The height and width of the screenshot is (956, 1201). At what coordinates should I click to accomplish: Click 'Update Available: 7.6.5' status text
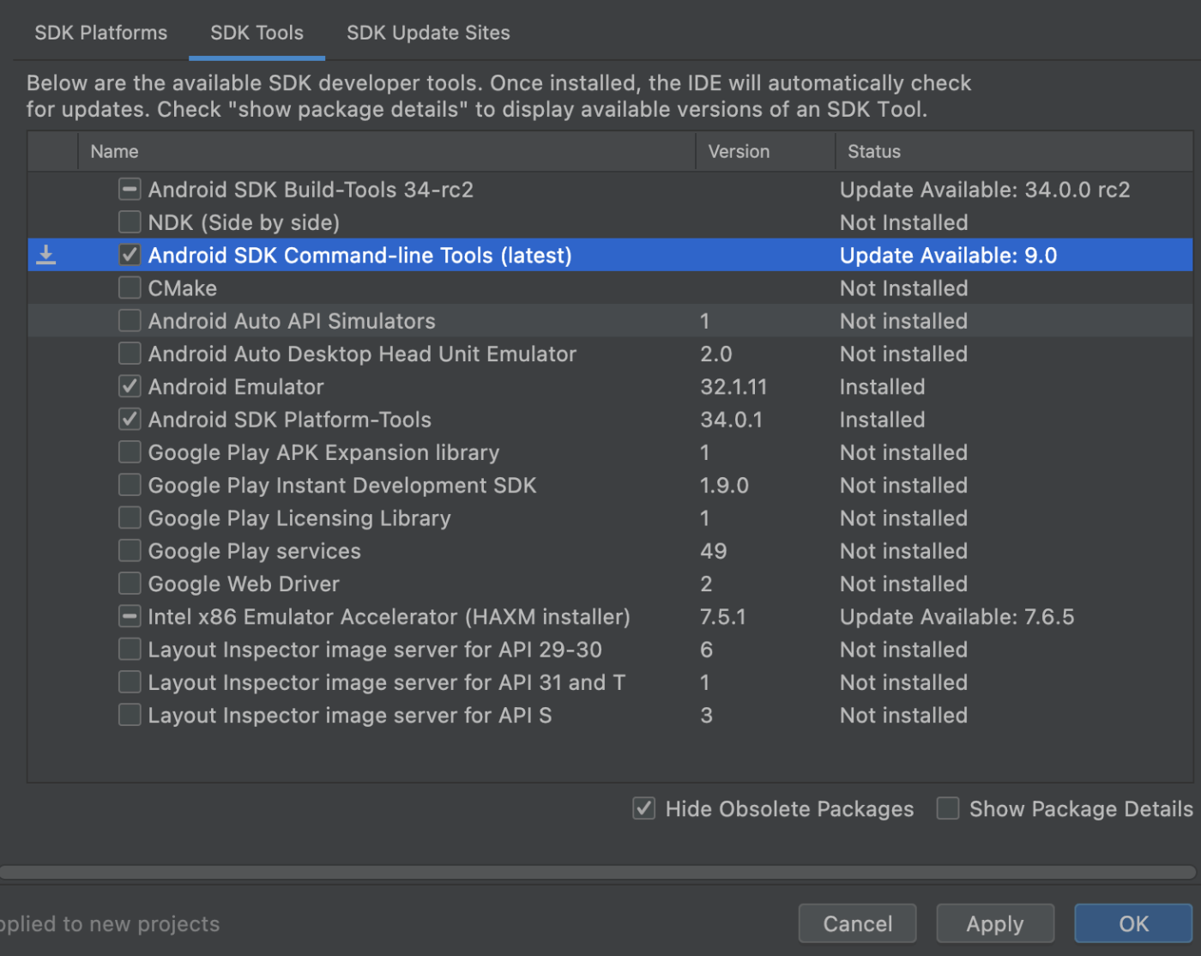coord(957,617)
